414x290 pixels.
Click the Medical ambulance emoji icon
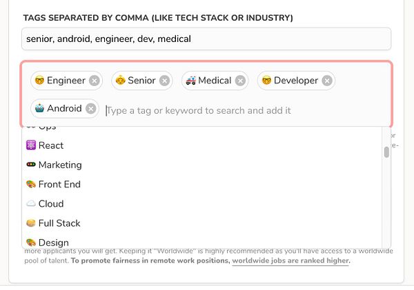[190, 81]
